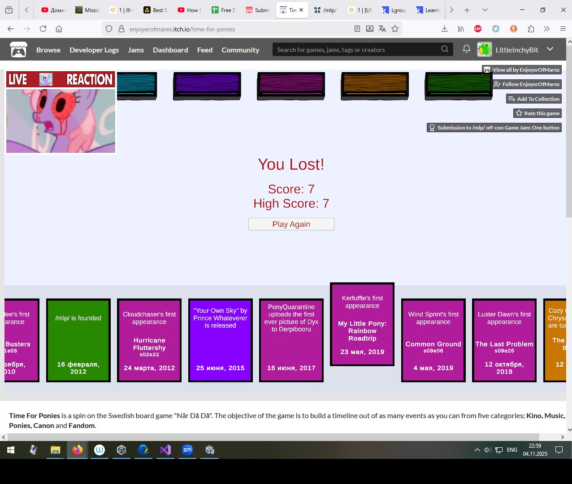Open Firefox hamburger application menu
Screen dimensions: 572x484
[563, 29]
